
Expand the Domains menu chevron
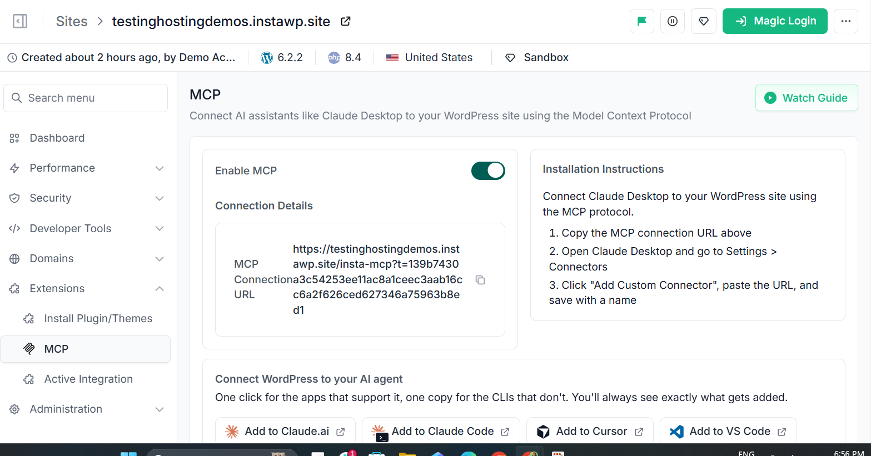(x=160, y=259)
